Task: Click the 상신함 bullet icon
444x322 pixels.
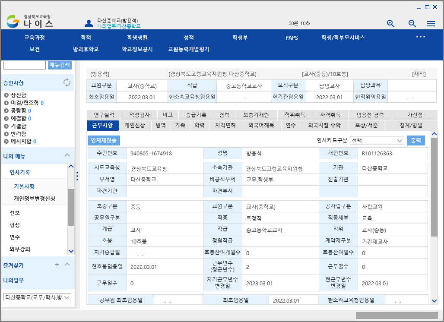Action: (6, 95)
